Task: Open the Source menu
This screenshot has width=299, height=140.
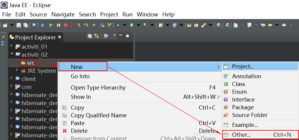Action: [38, 14]
